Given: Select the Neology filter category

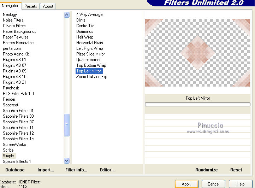Looking at the screenshot, I should coord(10,14).
